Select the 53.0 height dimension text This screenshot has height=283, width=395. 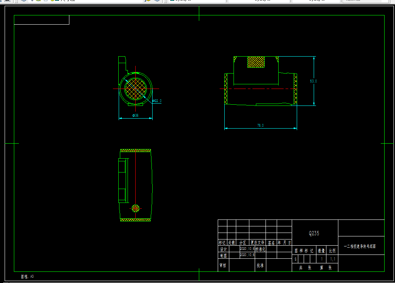pos(313,81)
